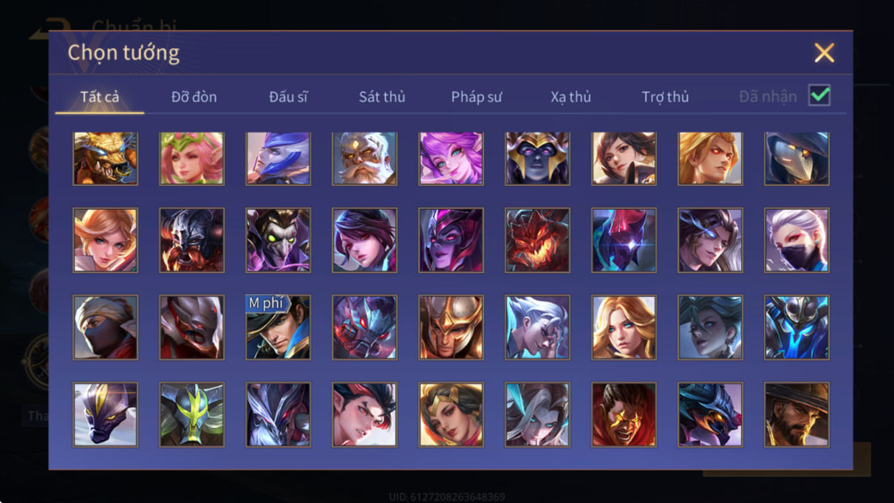Select the 'Tất cả' tab
This screenshot has width=894, height=503.
pyautogui.click(x=100, y=97)
